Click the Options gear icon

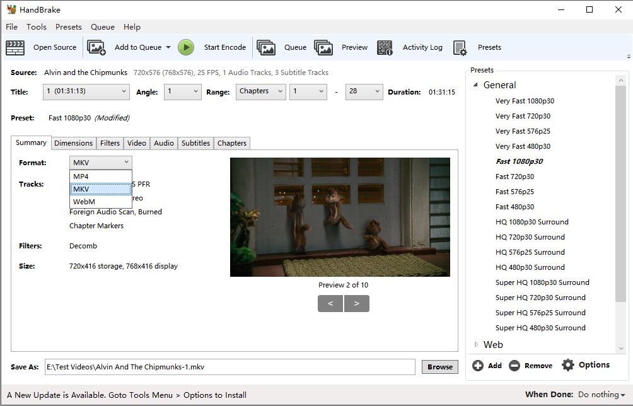tap(568, 365)
